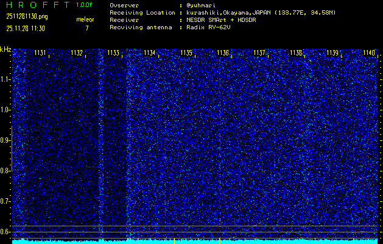Click the 0.8 frequency axis label
This screenshot has width=383, height=244.
pyautogui.click(x=5, y=171)
